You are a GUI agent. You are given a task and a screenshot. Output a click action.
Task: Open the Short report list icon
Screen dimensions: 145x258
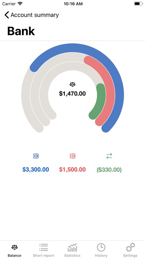(43, 247)
